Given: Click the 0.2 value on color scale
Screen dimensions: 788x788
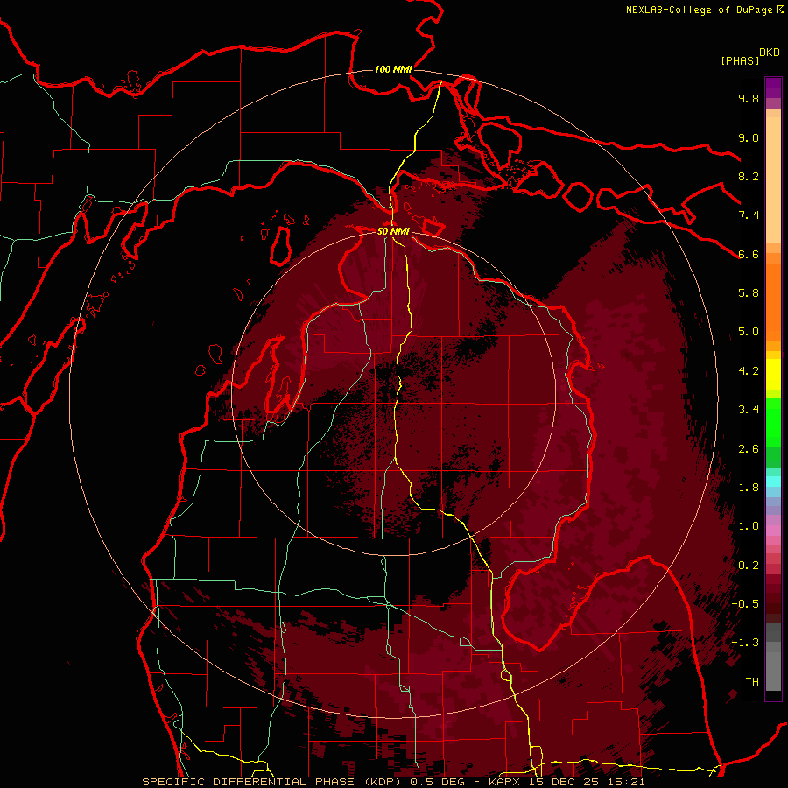Looking at the screenshot, I should click(749, 566).
